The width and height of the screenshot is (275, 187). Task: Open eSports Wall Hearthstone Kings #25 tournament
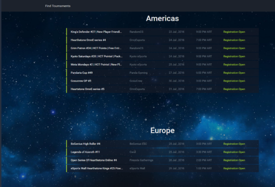(x=97, y=168)
